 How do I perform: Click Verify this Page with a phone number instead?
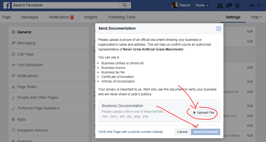131,132
